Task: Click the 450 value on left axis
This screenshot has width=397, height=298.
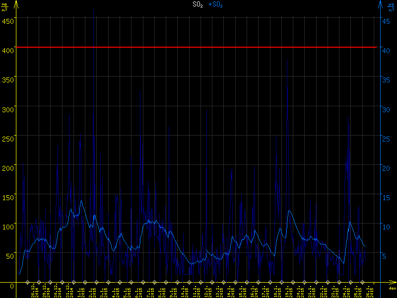Action: [8, 21]
